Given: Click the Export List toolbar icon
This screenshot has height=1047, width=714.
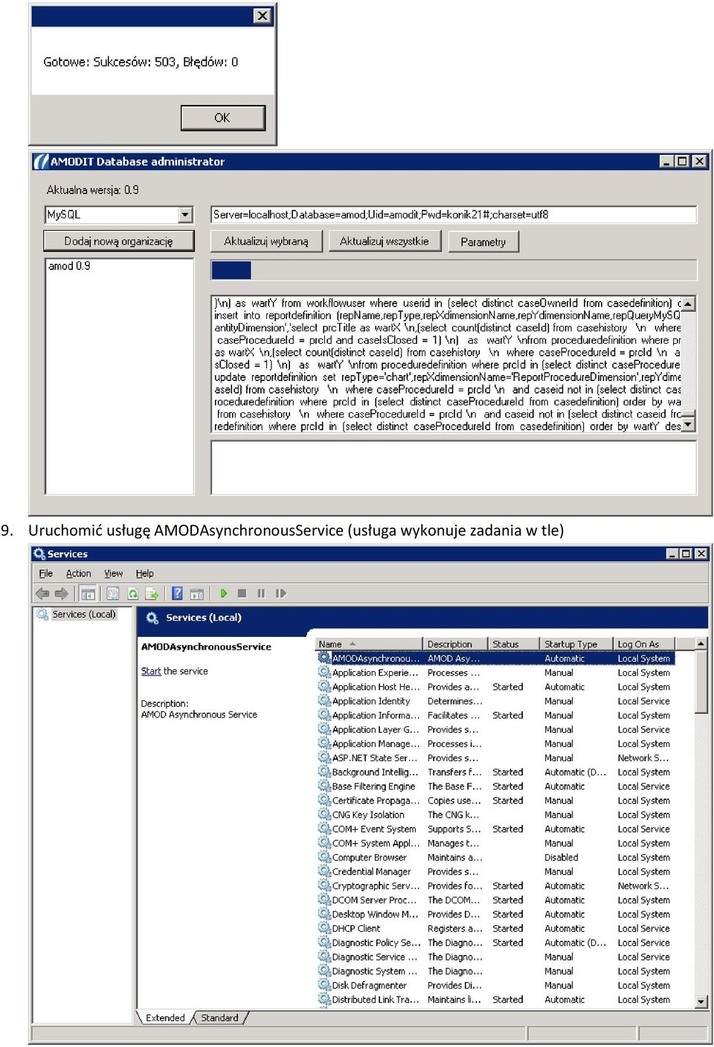Looking at the screenshot, I should (152, 593).
